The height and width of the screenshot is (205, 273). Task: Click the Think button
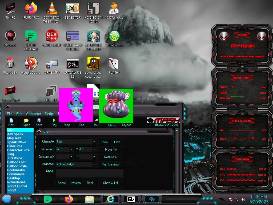coord(90,183)
